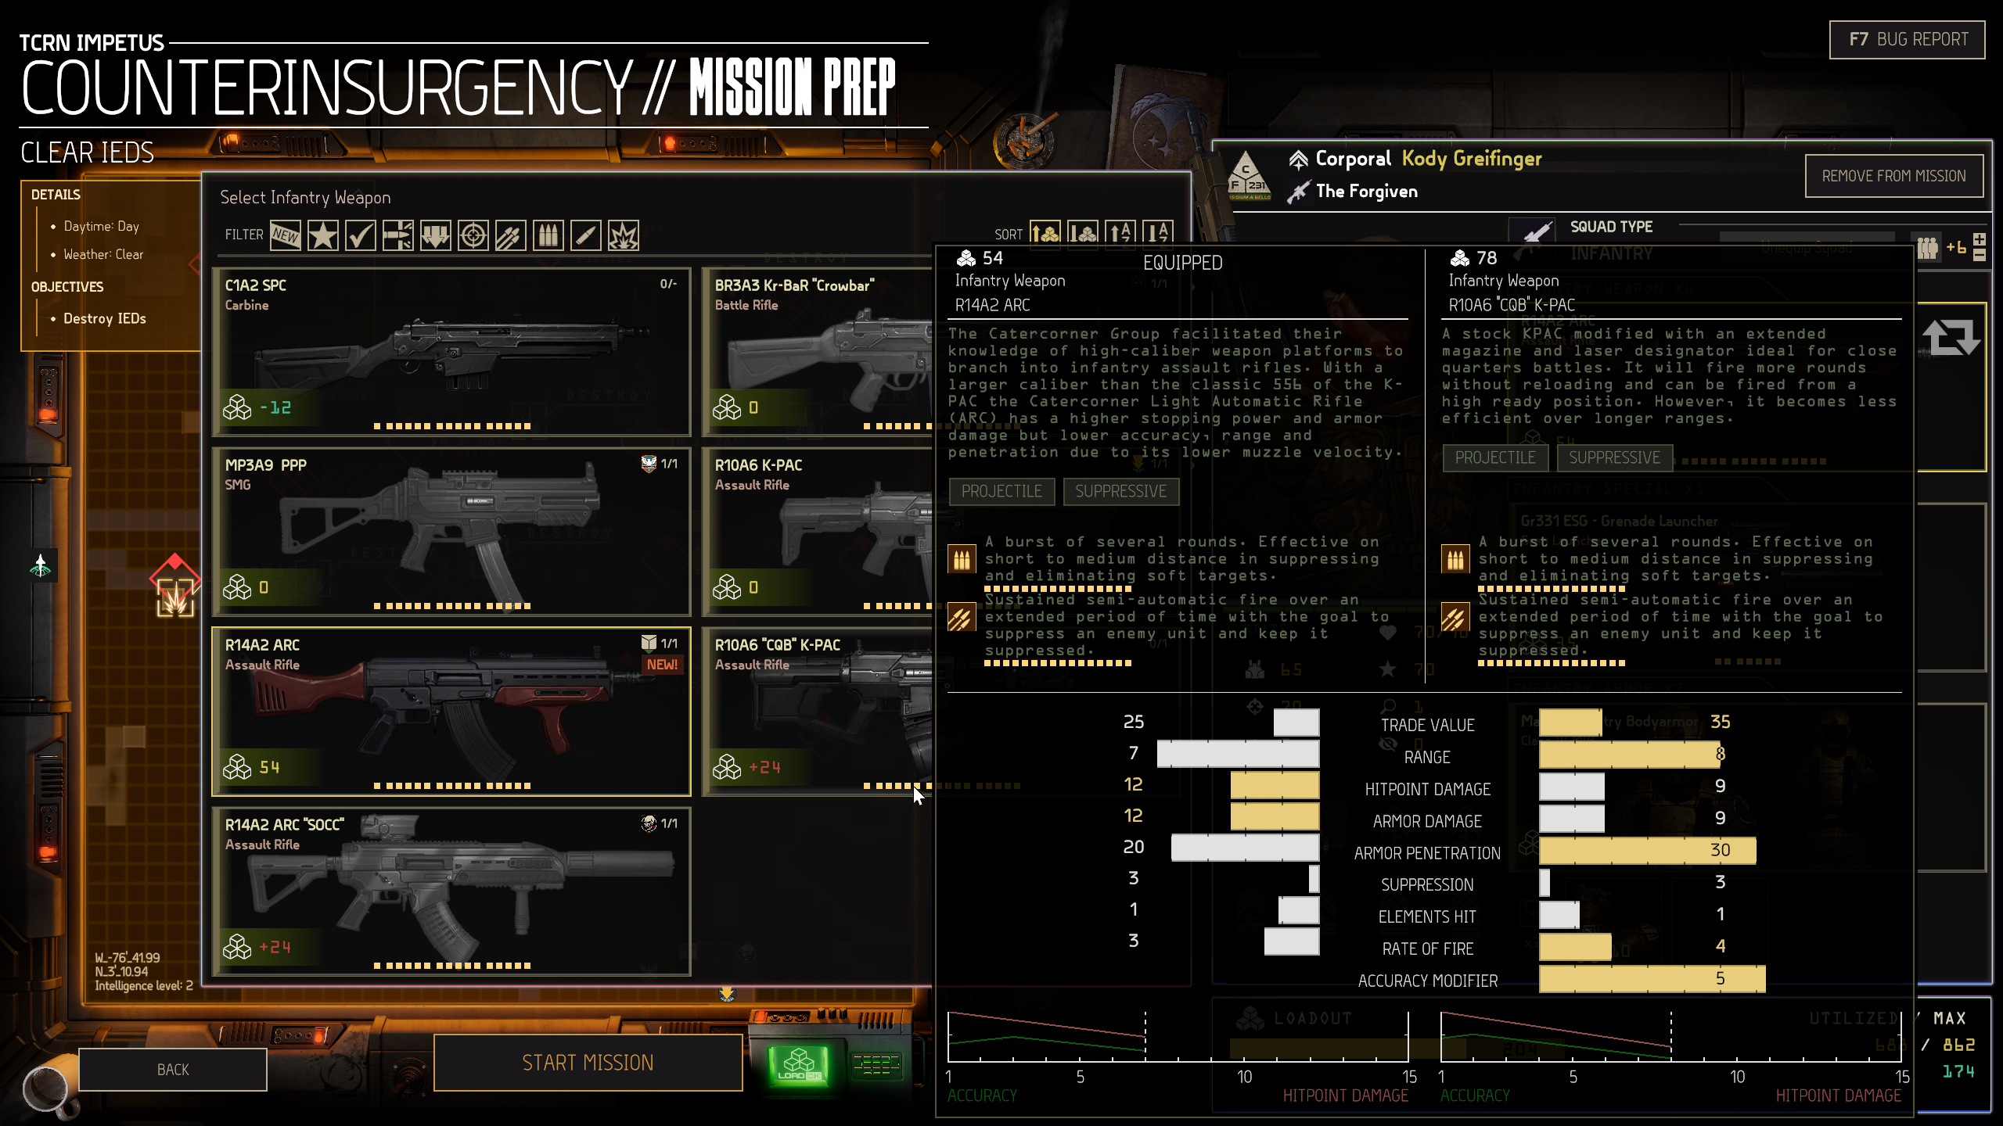Image resolution: width=2003 pixels, height=1126 pixels.
Task: Click the plus squad size stepper
Action: pos(1980,239)
